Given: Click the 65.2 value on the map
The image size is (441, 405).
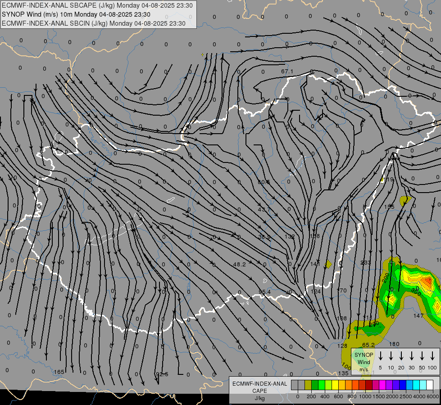Looking at the screenshot, I should [x=368, y=345].
